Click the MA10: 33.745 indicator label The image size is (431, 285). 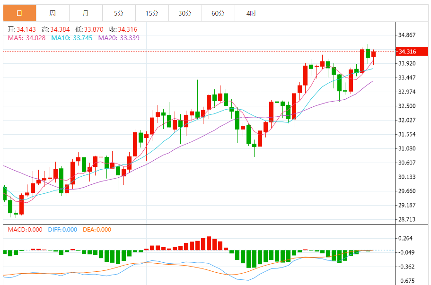click(72, 38)
